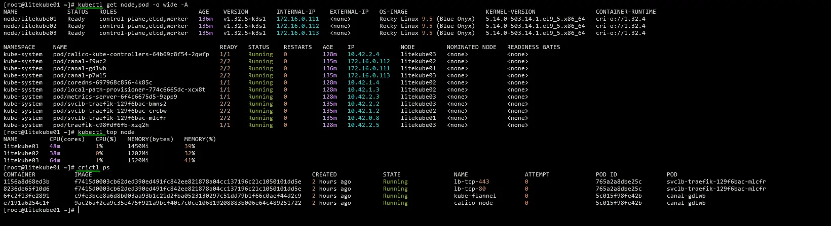Click pod IP 10.42.1.4
The image size is (831, 226).
click(x=363, y=82)
